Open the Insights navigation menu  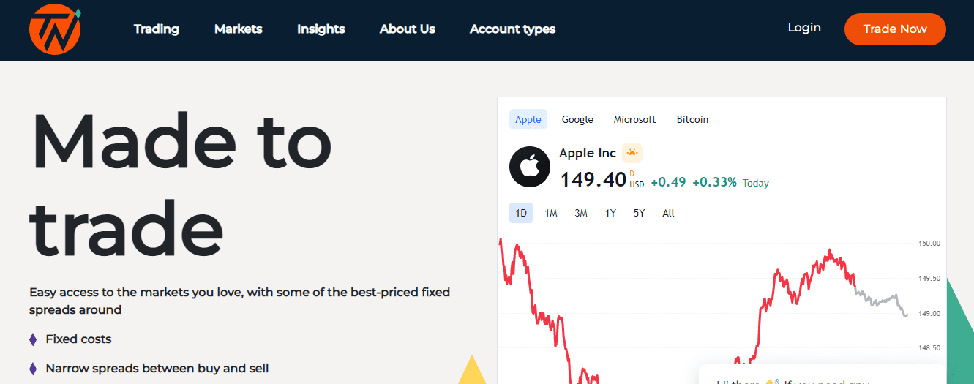321,29
